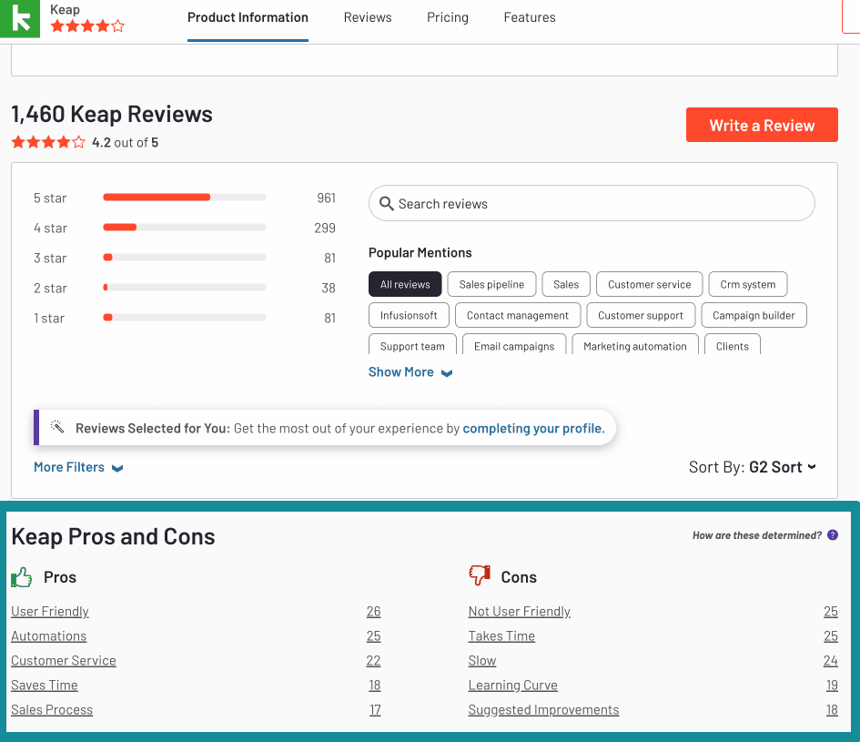Select the All reviews mention filter
This screenshot has width=860, height=742.
405,284
